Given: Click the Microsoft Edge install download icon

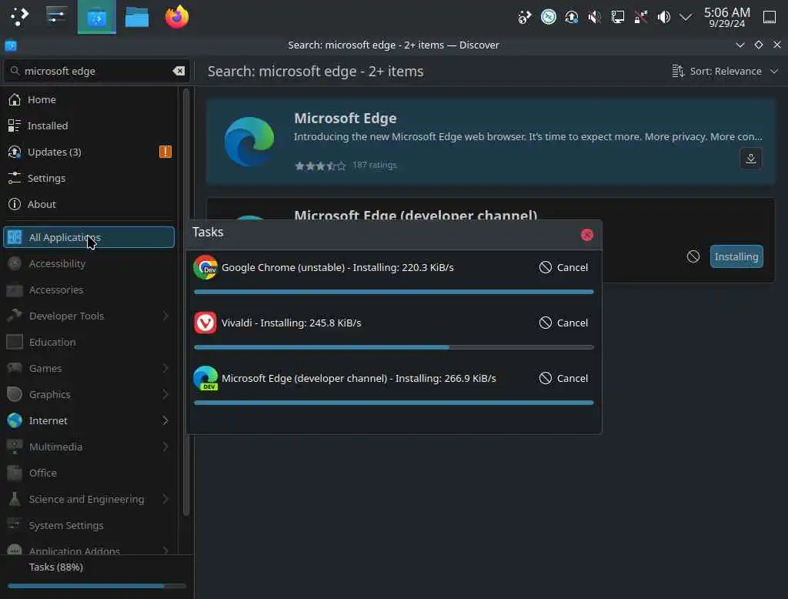Looking at the screenshot, I should point(751,159).
